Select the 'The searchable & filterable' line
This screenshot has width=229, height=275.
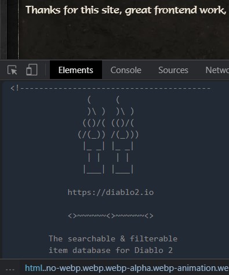click(113, 238)
